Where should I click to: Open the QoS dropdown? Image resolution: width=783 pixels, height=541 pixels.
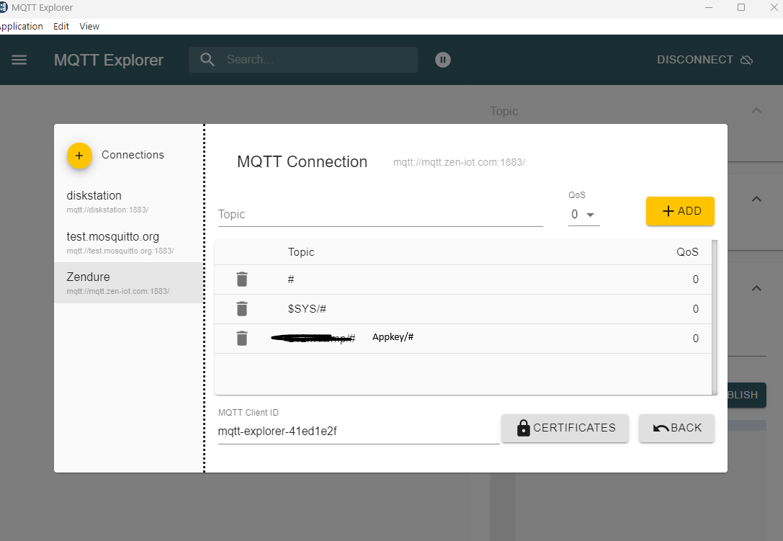click(583, 215)
